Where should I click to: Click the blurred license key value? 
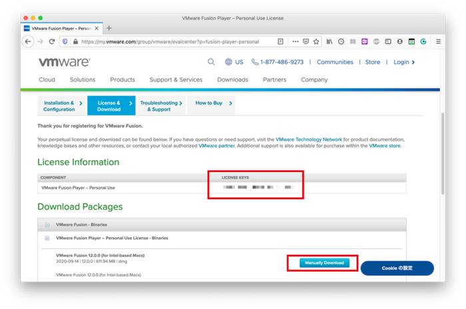pyautogui.click(x=258, y=187)
